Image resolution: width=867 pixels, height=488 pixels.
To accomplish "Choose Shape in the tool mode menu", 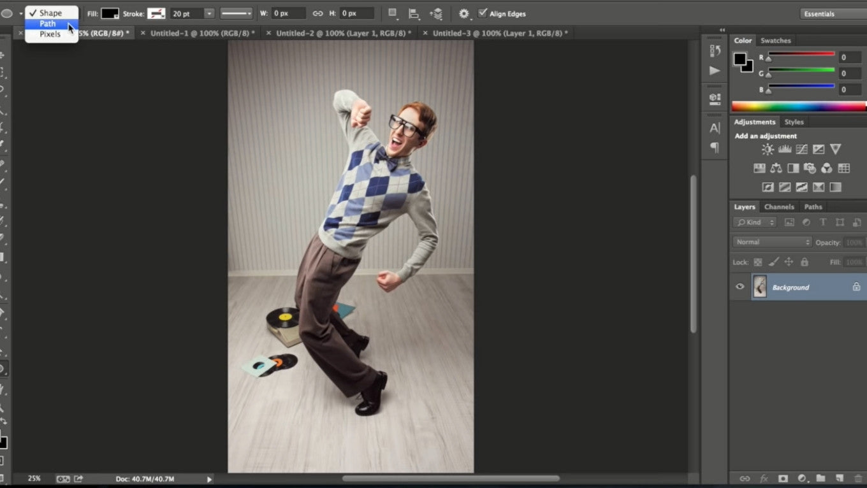I will (51, 13).
